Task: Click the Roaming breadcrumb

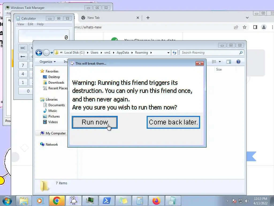Action: click(141, 53)
